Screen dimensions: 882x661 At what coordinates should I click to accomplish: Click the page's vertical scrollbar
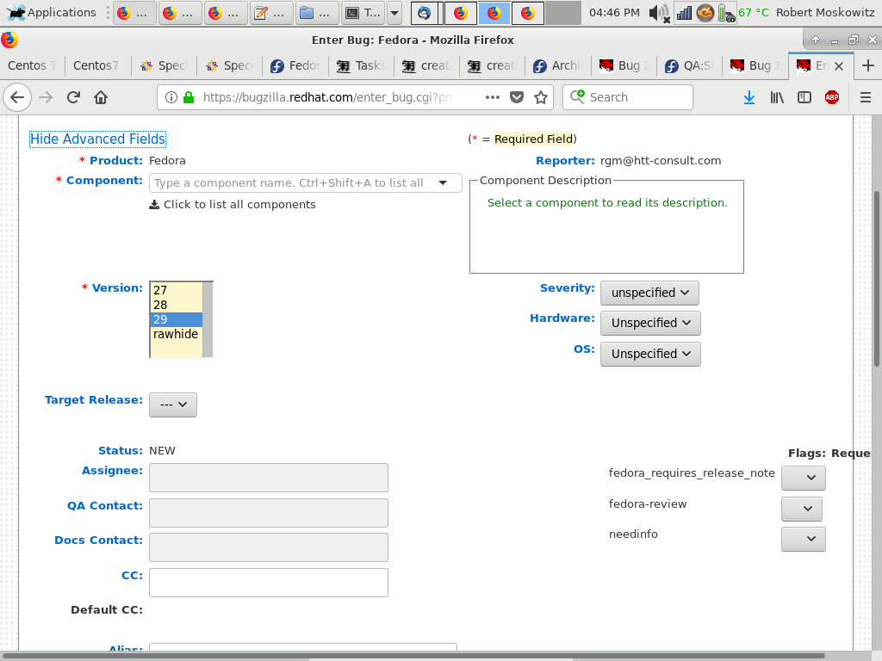(x=876, y=279)
